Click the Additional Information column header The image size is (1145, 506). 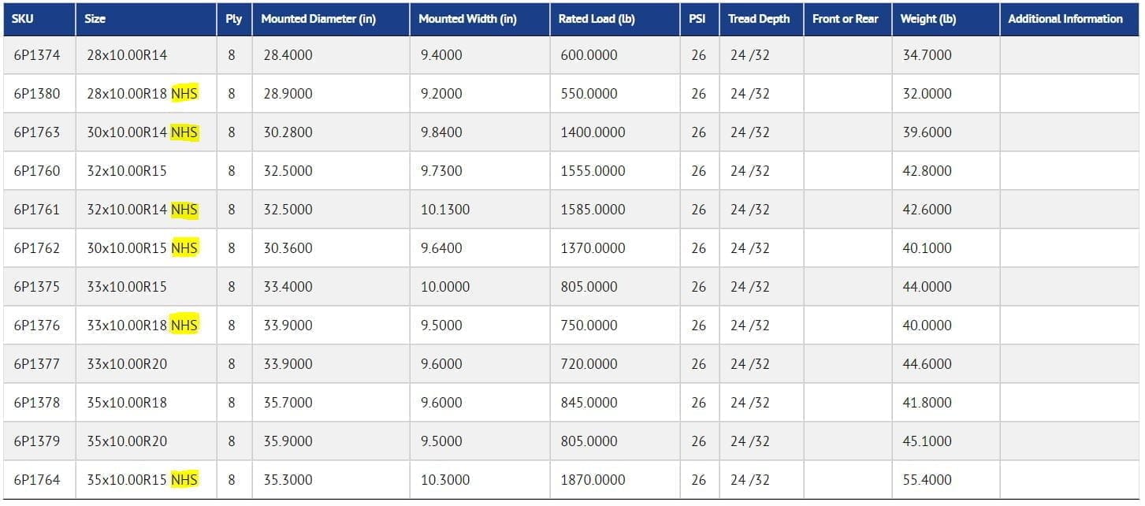1065,19
